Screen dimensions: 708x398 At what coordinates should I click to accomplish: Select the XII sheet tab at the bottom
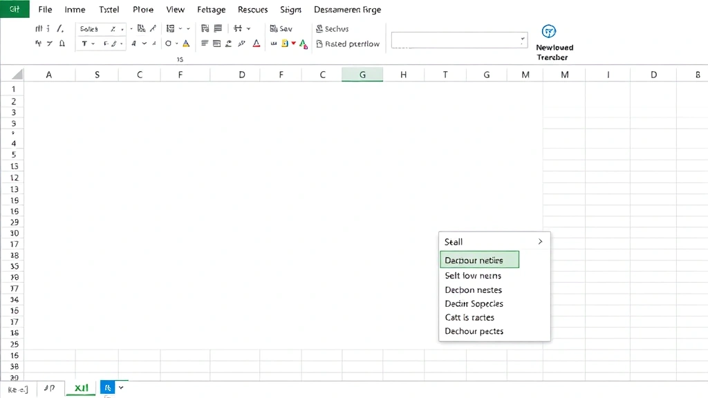pyautogui.click(x=80, y=388)
